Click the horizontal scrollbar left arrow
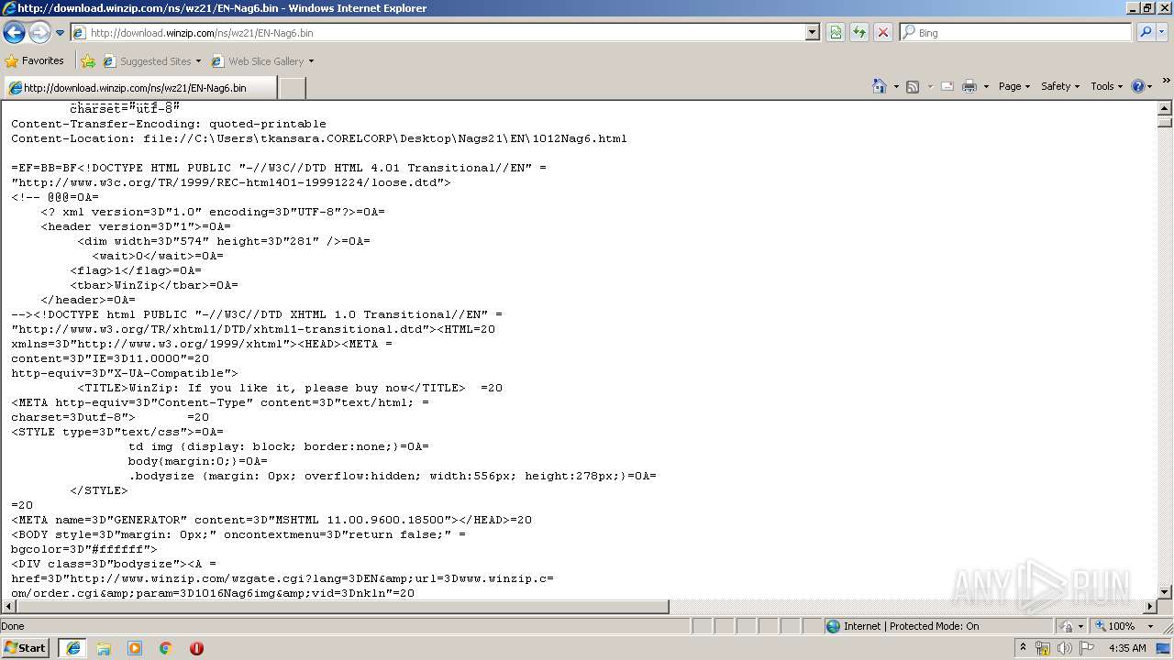Screen dimensions: 1174x660 (7, 607)
